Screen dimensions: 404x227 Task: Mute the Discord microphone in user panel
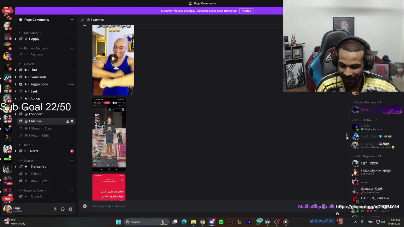pos(55,209)
